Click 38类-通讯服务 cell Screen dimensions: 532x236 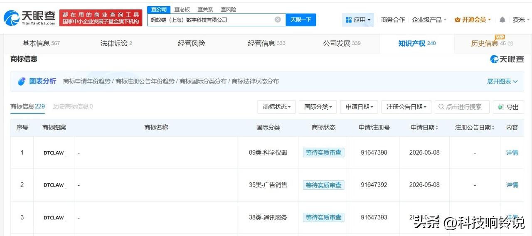(268, 217)
